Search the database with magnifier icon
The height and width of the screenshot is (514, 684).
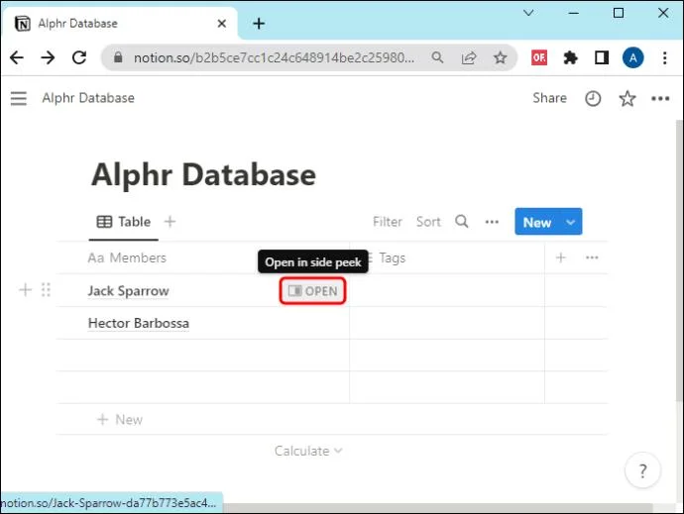tap(462, 222)
